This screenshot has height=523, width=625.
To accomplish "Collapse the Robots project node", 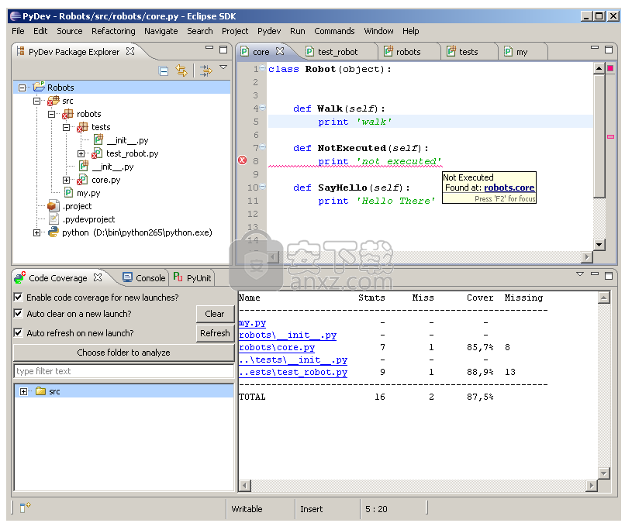I will click(x=22, y=88).
